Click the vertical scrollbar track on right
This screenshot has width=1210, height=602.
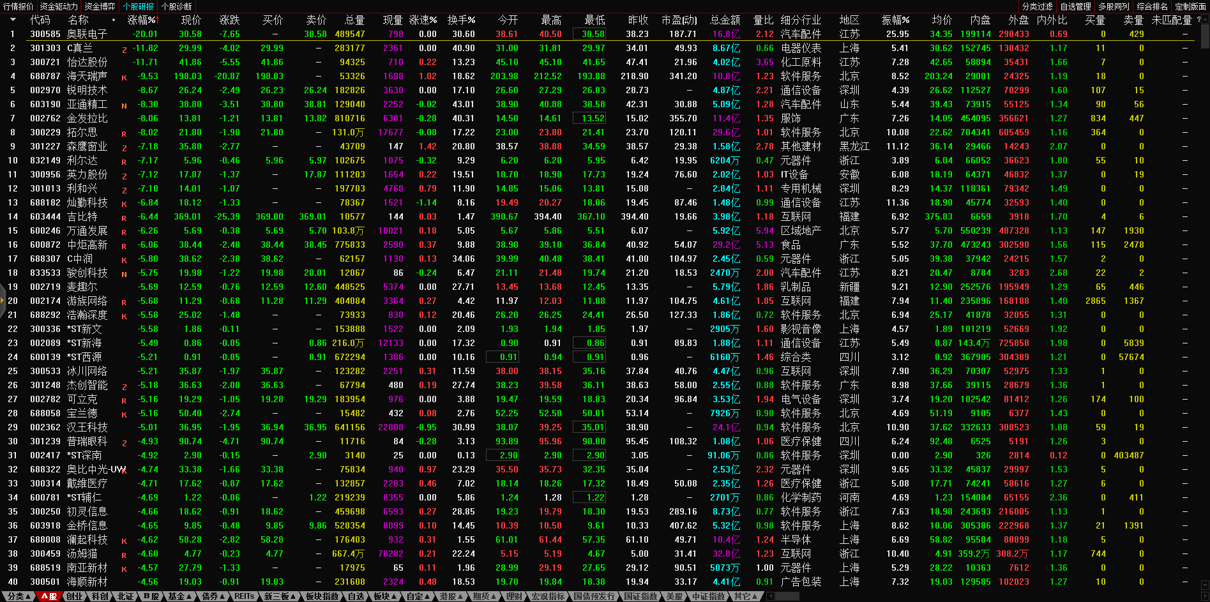coord(1204,319)
